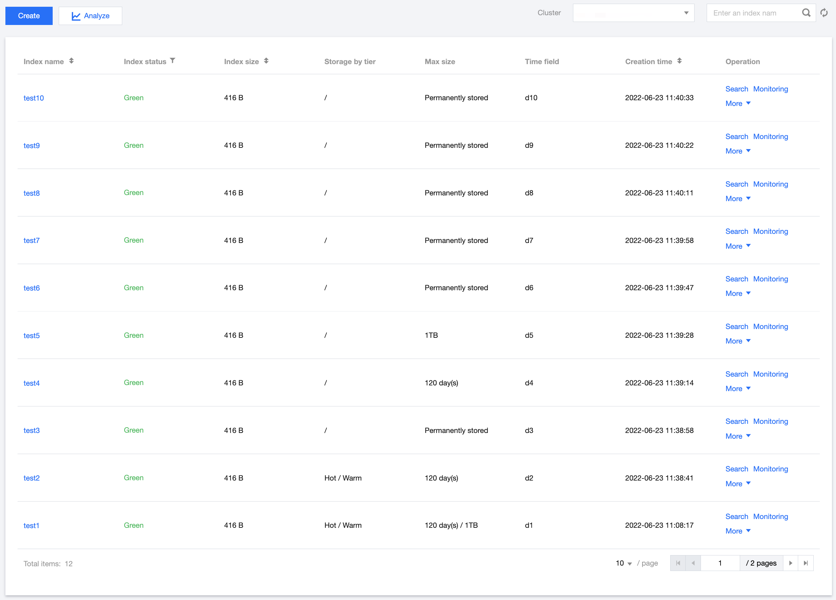Change the items per page dropdown
836x600 pixels.
(x=623, y=563)
